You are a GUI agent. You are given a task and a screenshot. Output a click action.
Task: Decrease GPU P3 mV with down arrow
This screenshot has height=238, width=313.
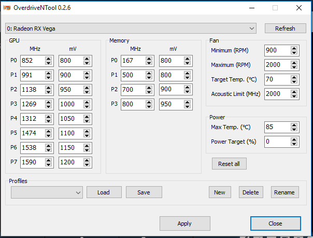87,106
